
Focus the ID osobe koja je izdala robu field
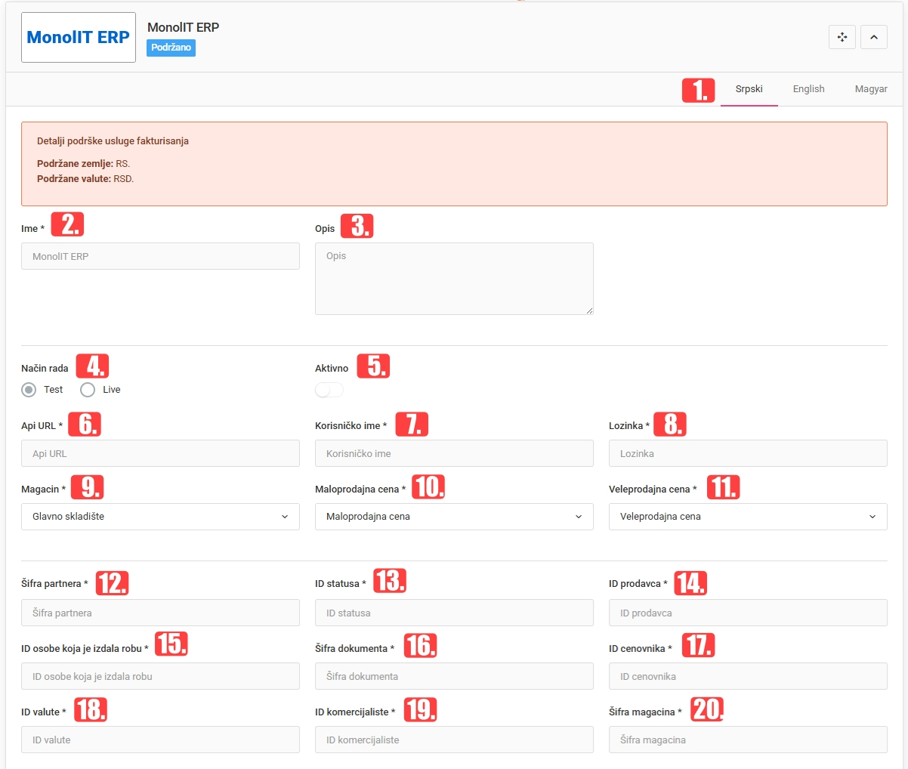pos(160,677)
